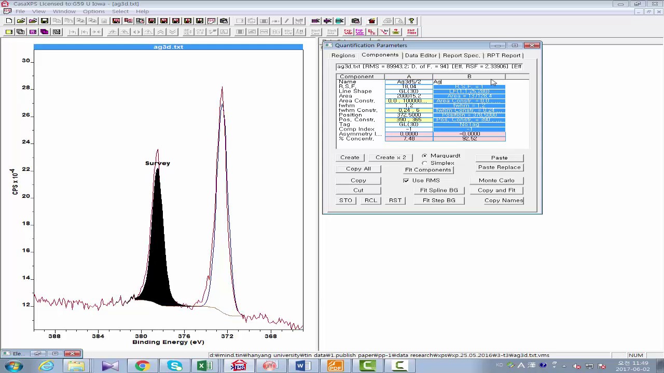The image size is (664, 373).
Task: Switch to the Data Editor tab
Action: click(x=421, y=55)
